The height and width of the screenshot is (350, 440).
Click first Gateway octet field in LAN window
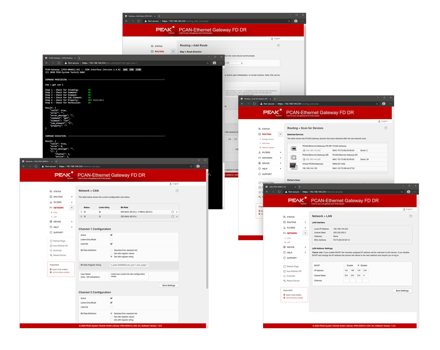(346, 281)
